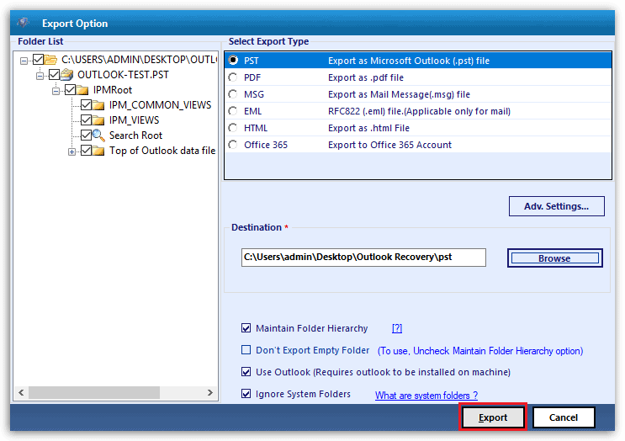Open 'What are system folders ?' link
Screen dimensions: 625x441
[x=426, y=396]
